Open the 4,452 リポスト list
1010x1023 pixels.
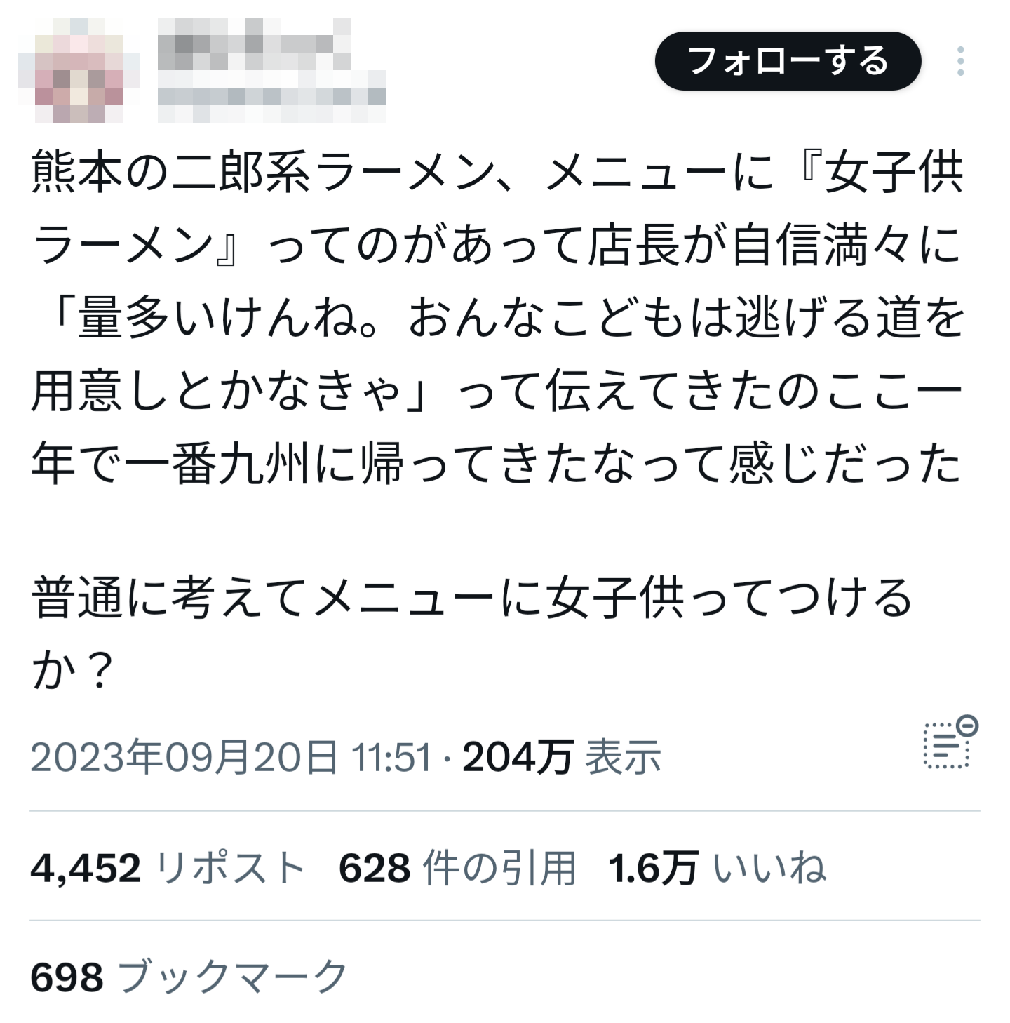point(168,867)
